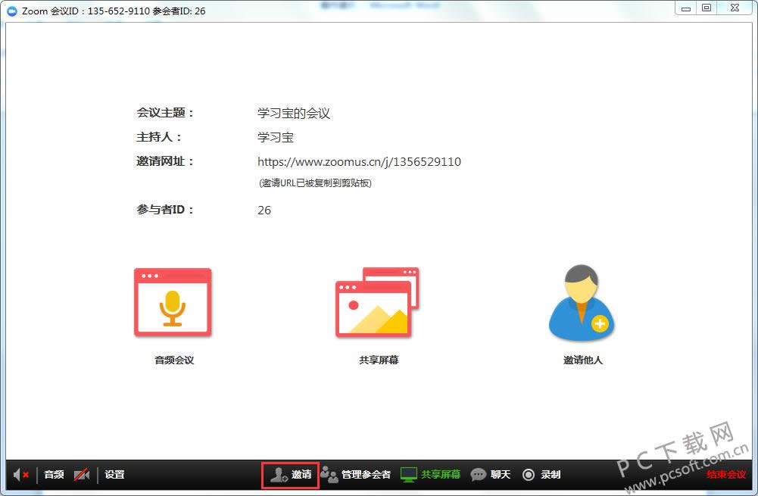Viewport: 758px width, 496px height.
Task: Click the meeting topic 学习宝的会议
Action: click(294, 114)
